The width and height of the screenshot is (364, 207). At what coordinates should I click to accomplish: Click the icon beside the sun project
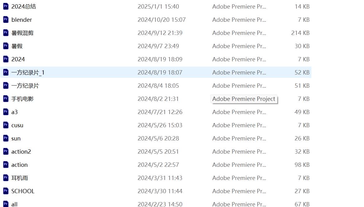click(6, 138)
